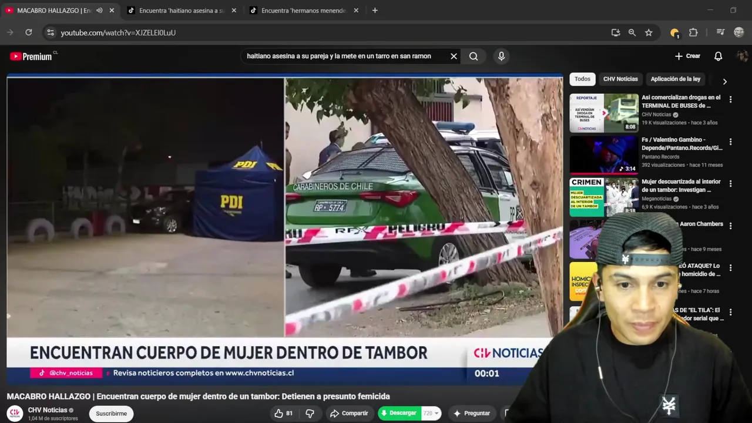Click the search magnifier button
752x423 pixels.
474,56
